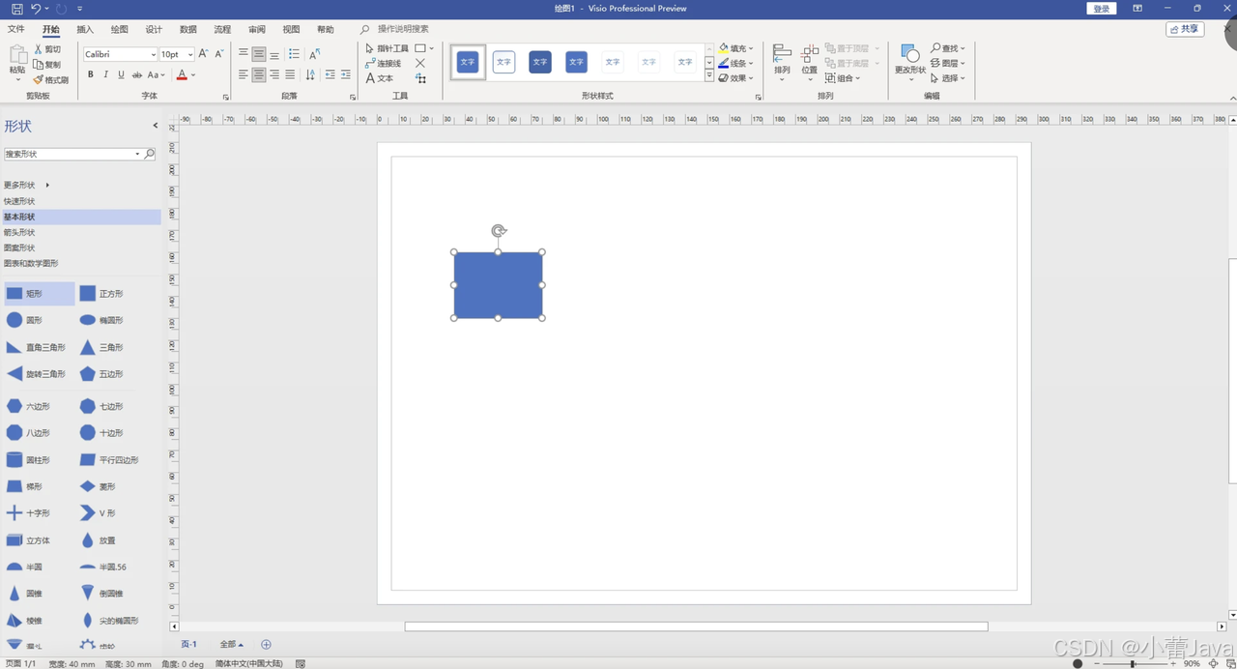Select the Cube (立方体) stencil shape
Image resolution: width=1237 pixels, height=669 pixels.
click(x=14, y=540)
